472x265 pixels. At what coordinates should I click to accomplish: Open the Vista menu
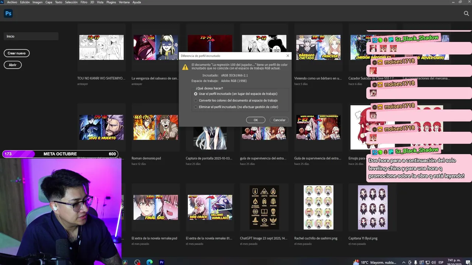[100, 2]
